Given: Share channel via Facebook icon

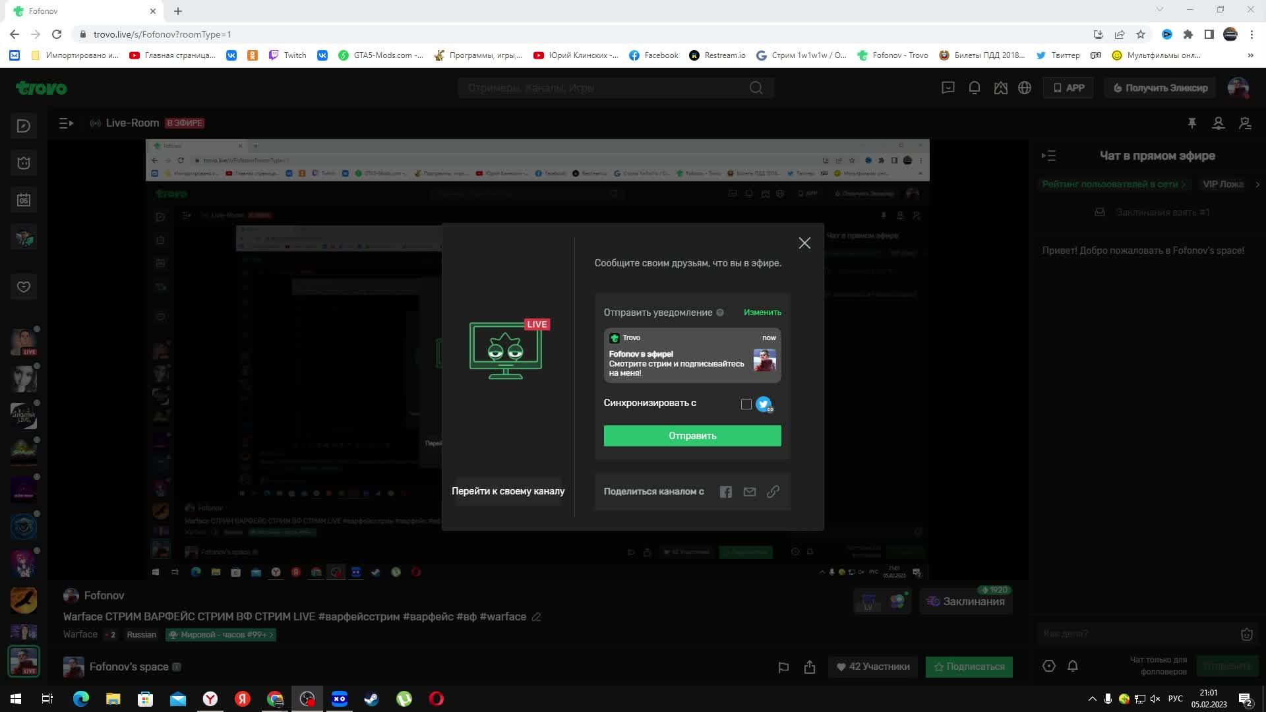Looking at the screenshot, I should [725, 492].
